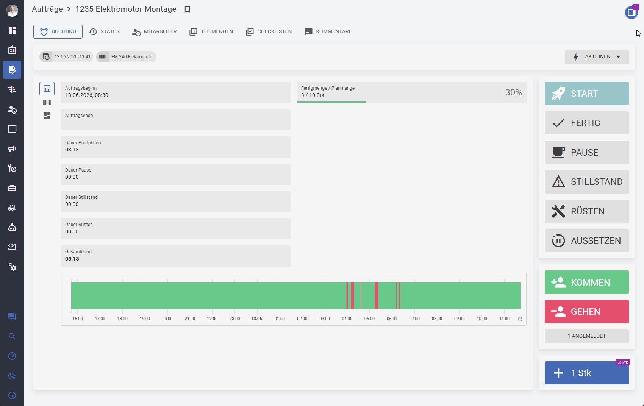644x406 pixels.
Task: Click the Aufträge breadcrumb link
Action: pyautogui.click(x=47, y=9)
